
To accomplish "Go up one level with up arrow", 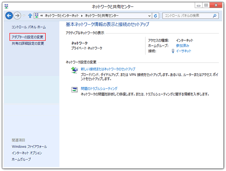I will (x=30, y=16).
